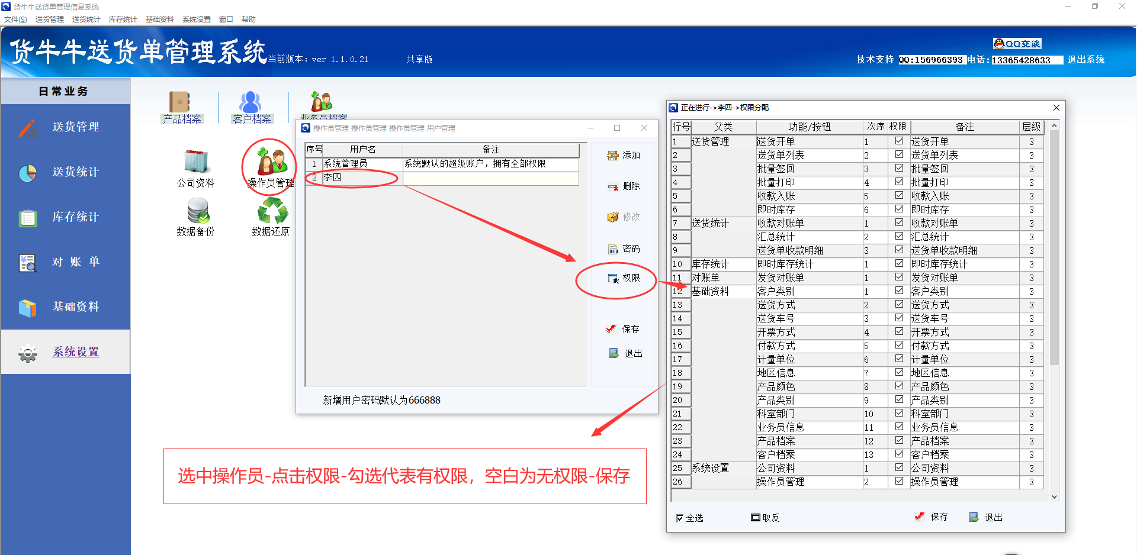Open the QQ交谈 chat button
Viewport: 1137px width, 555px height.
coord(1017,44)
